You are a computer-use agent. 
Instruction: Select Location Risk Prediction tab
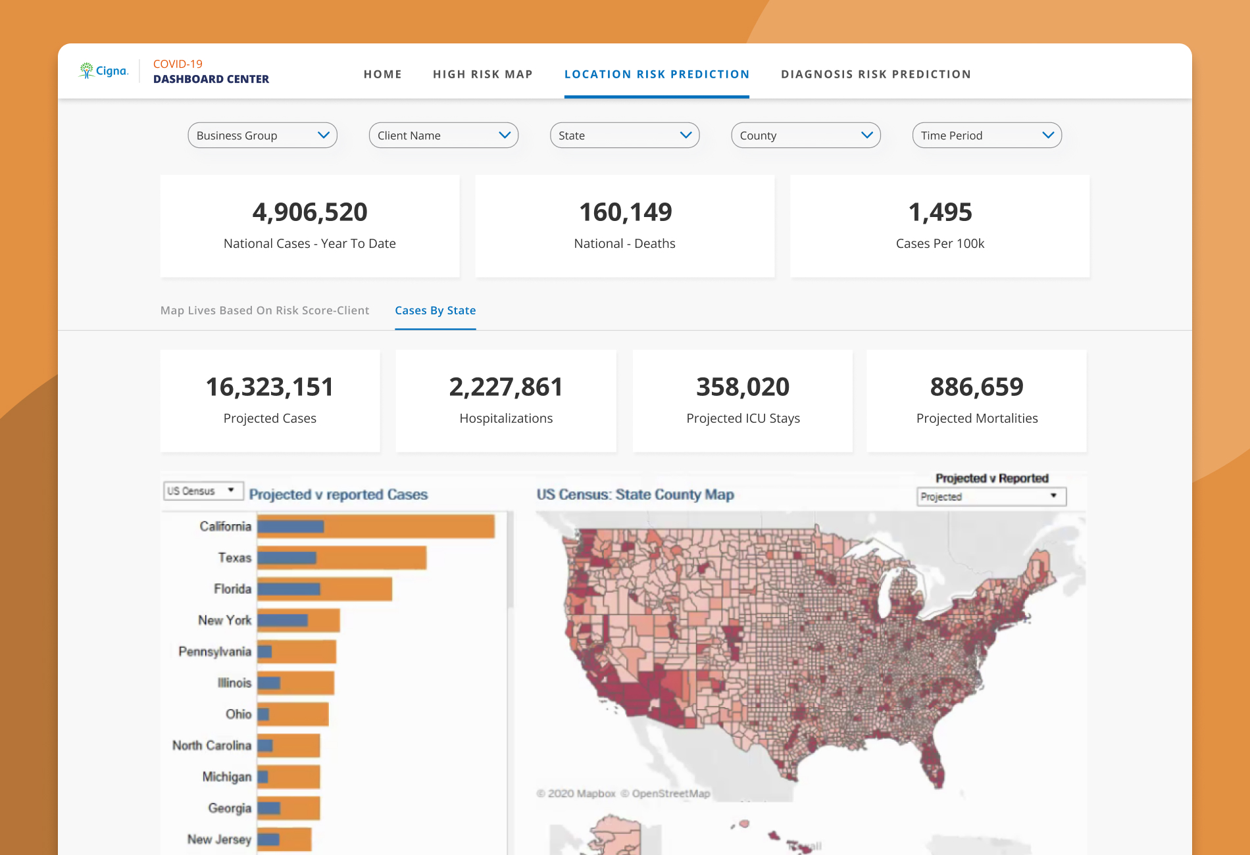coord(657,74)
